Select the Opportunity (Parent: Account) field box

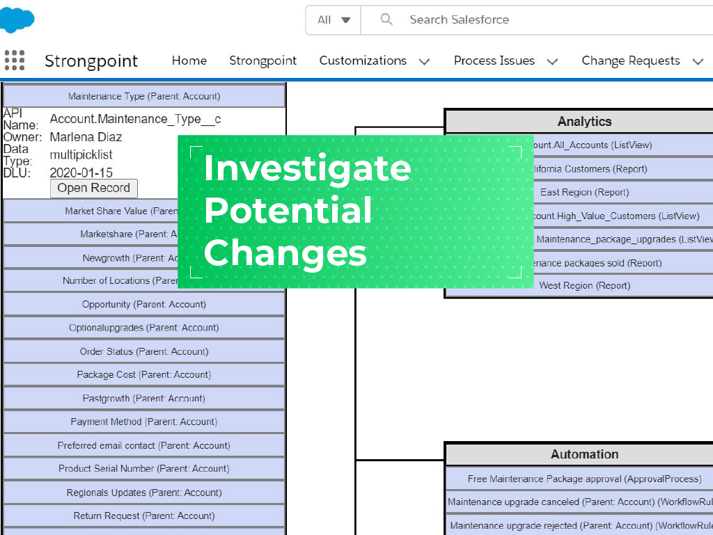tap(143, 304)
